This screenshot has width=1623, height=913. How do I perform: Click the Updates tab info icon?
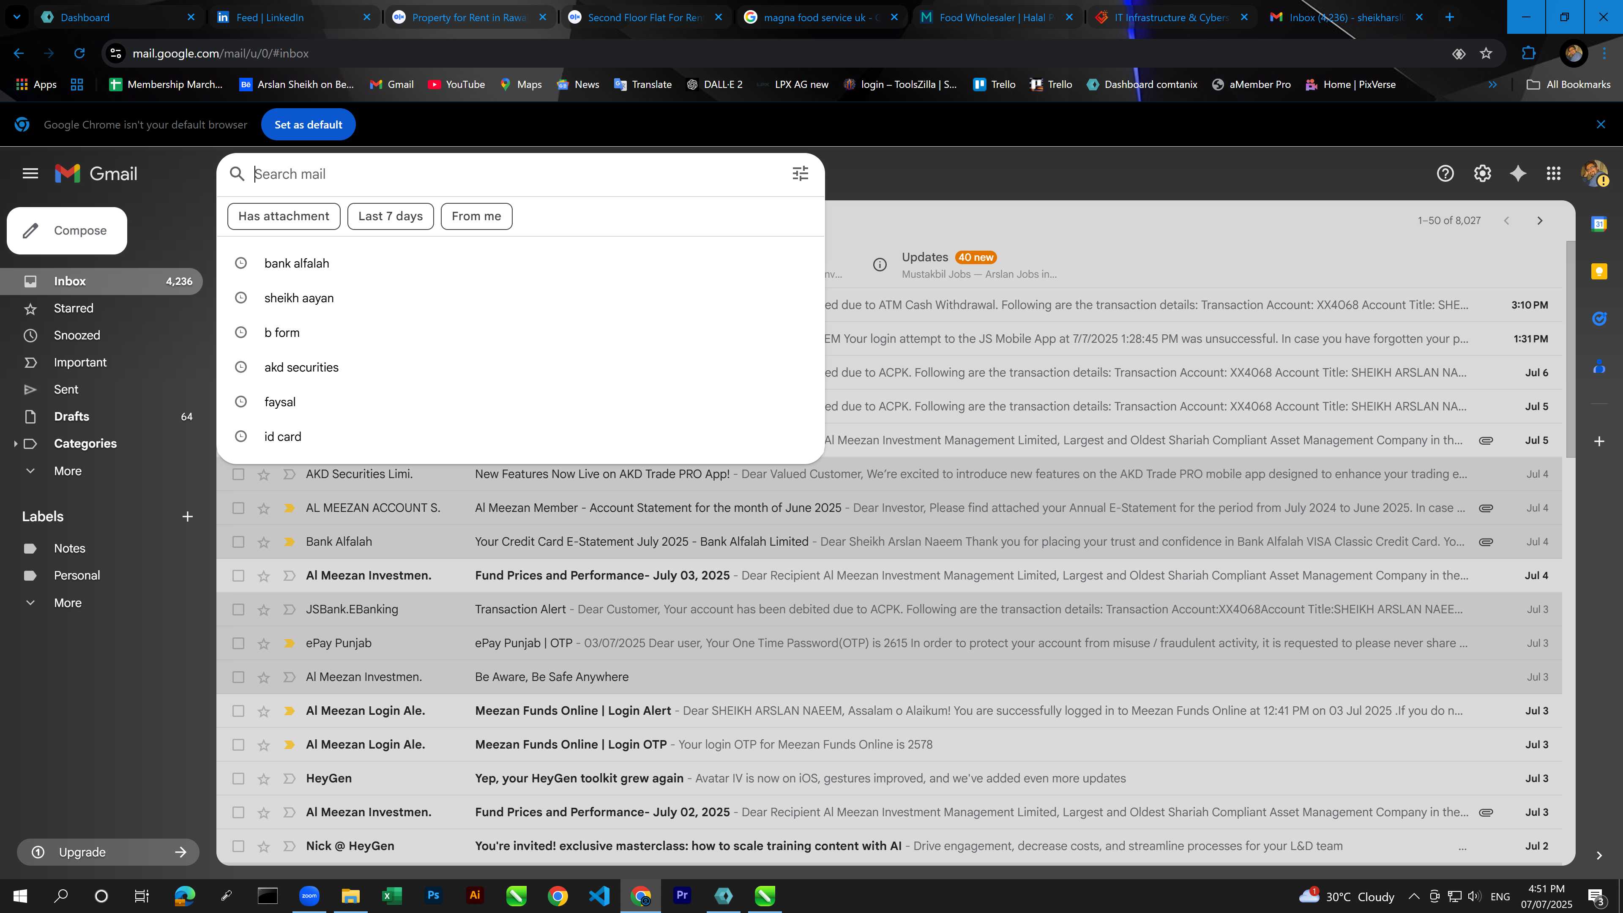880,265
